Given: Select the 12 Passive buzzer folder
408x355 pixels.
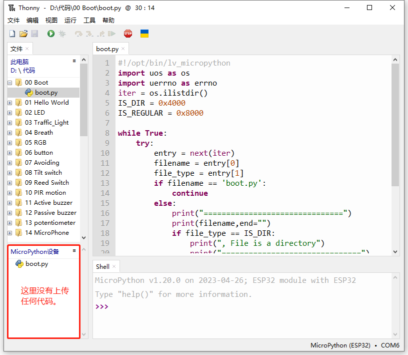Looking at the screenshot, I should [x=50, y=213].
